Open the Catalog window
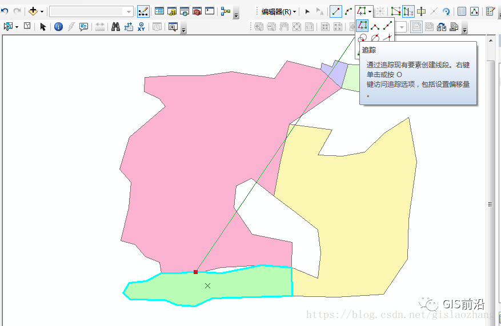This screenshot has width=501, height=326. point(172,11)
